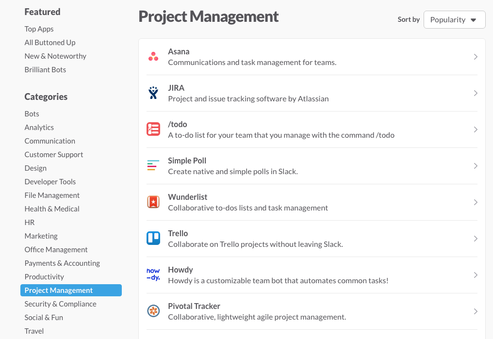Open the Developer Tools category

point(50,181)
